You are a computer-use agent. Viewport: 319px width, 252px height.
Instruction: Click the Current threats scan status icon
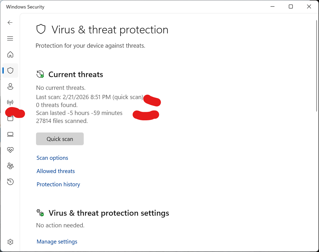point(40,74)
